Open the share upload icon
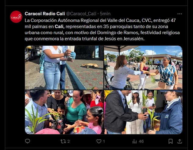193x150 pixels. click(180, 141)
